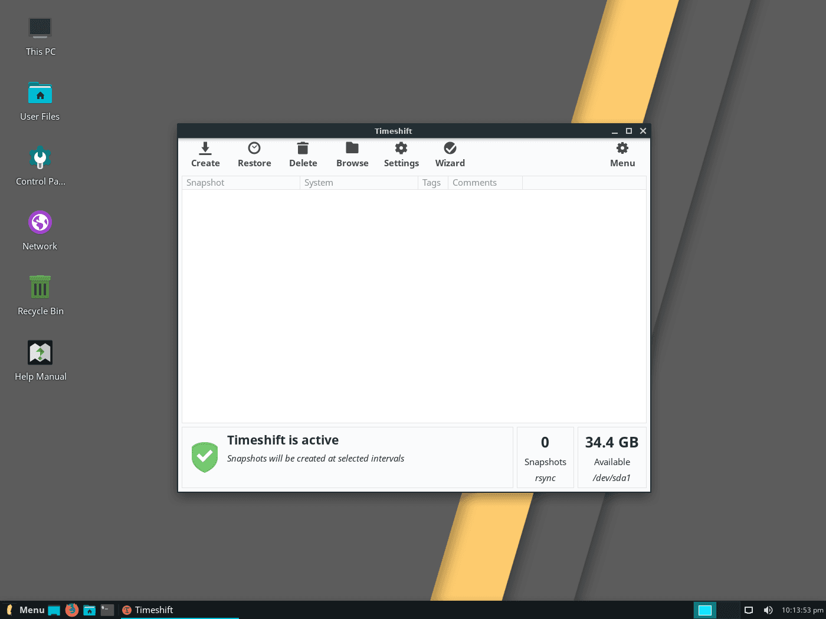The width and height of the screenshot is (826, 619).
Task: Open the terminal from the taskbar
Action: (107, 610)
